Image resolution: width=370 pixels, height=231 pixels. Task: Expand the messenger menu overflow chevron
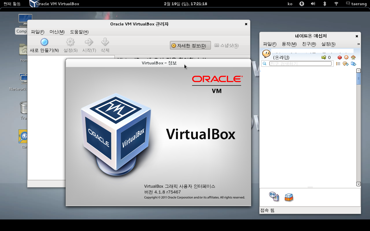point(358,44)
